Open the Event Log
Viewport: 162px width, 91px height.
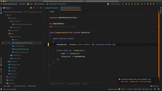154,86
